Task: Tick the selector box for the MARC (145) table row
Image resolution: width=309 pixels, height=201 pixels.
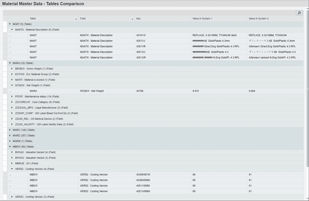Action: coord(5,130)
